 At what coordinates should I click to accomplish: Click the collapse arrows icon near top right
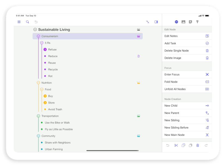tap(148, 22)
